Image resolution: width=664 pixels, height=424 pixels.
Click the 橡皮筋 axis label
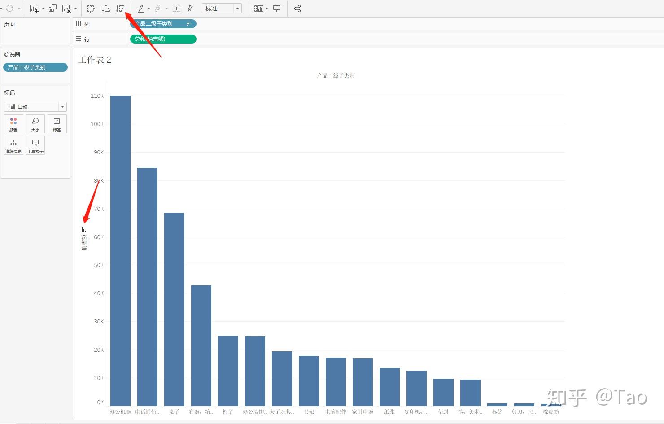coord(551,411)
